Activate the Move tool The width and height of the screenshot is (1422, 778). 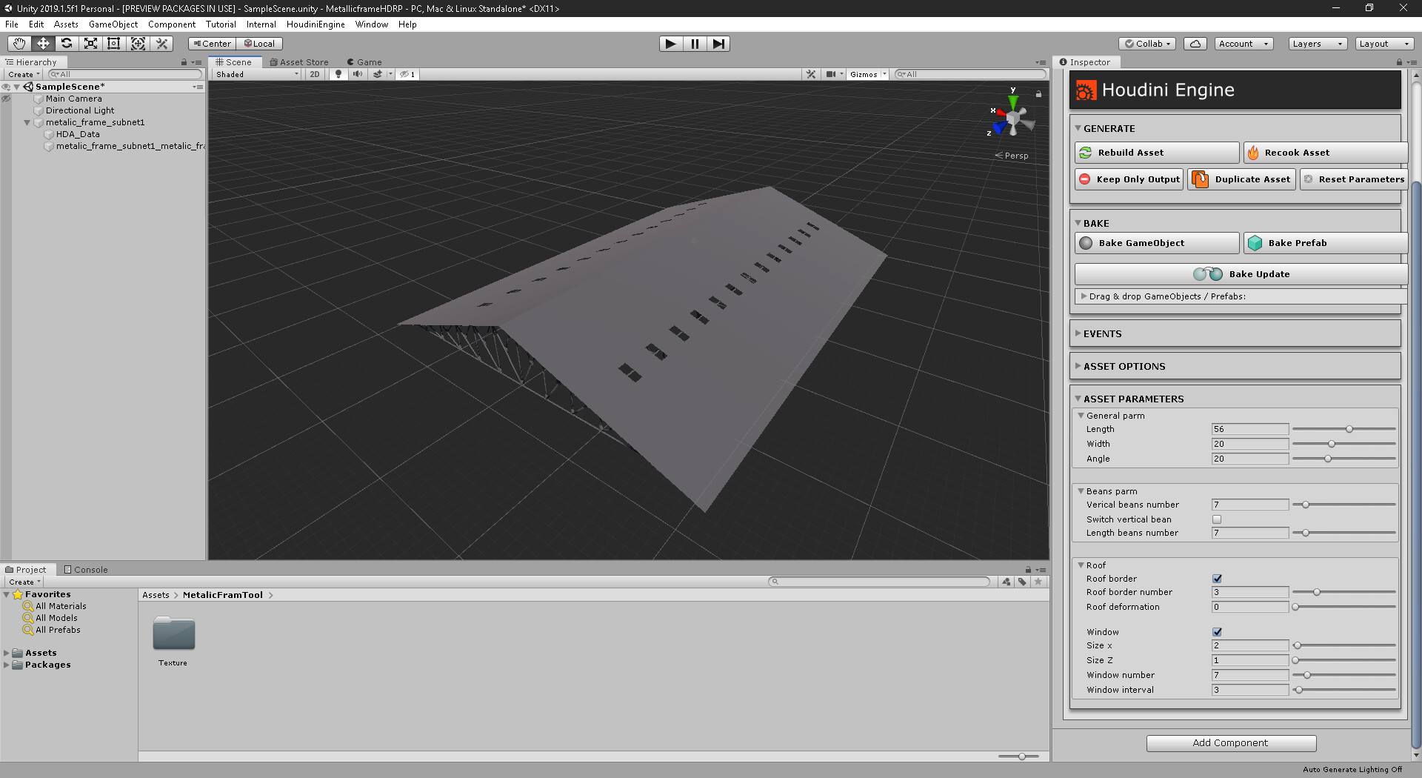coord(43,43)
